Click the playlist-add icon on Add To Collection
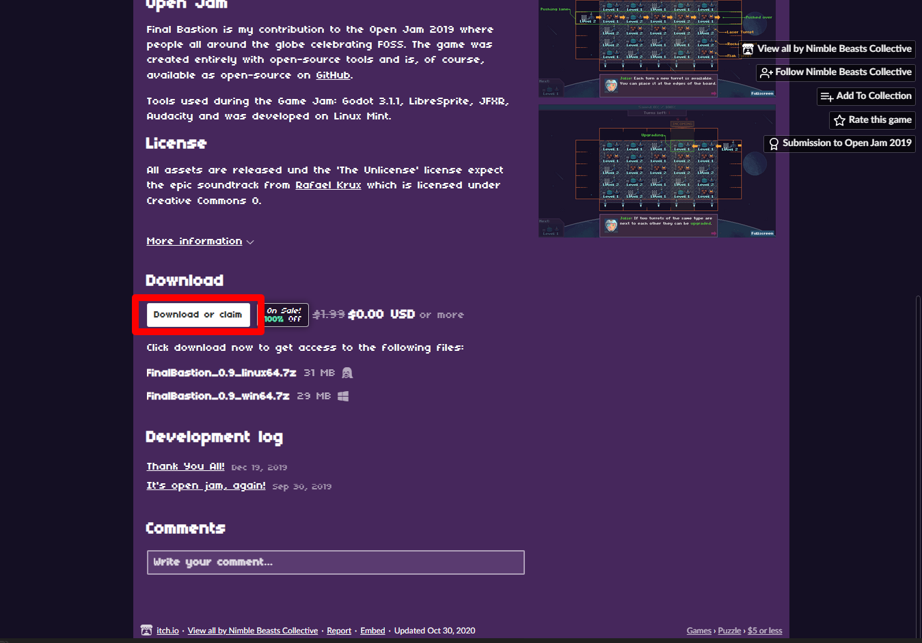 (827, 96)
